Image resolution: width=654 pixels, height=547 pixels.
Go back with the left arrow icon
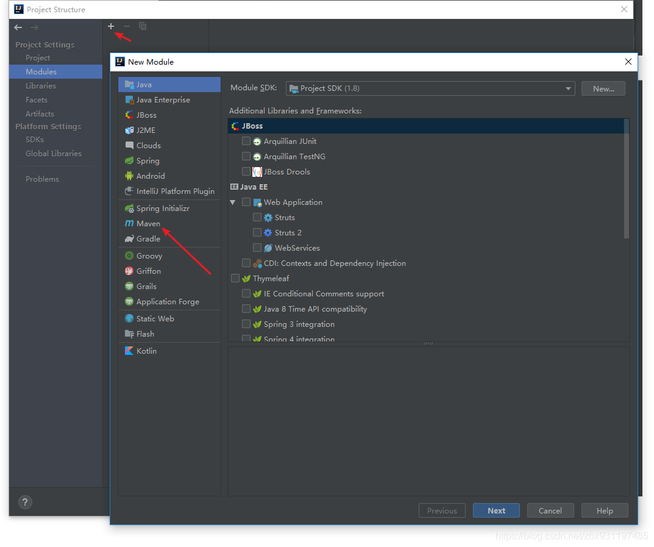point(18,27)
